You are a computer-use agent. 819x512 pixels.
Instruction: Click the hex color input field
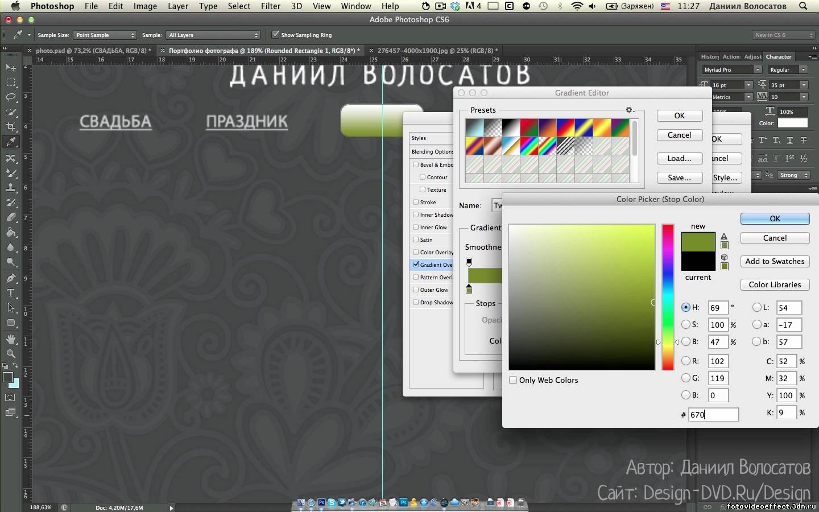click(x=713, y=415)
